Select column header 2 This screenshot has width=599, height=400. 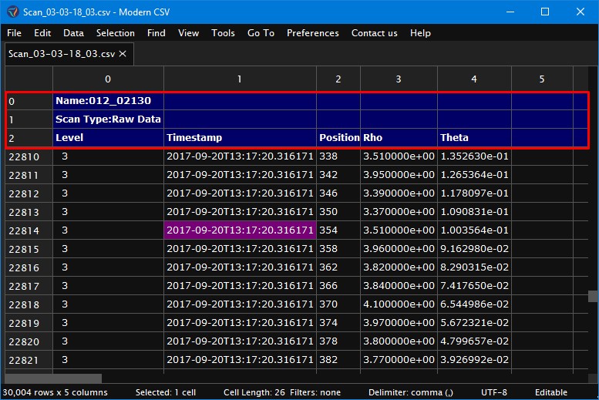point(338,79)
